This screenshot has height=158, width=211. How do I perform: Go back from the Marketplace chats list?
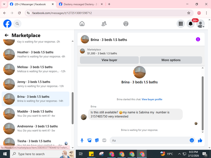click(x=7, y=35)
